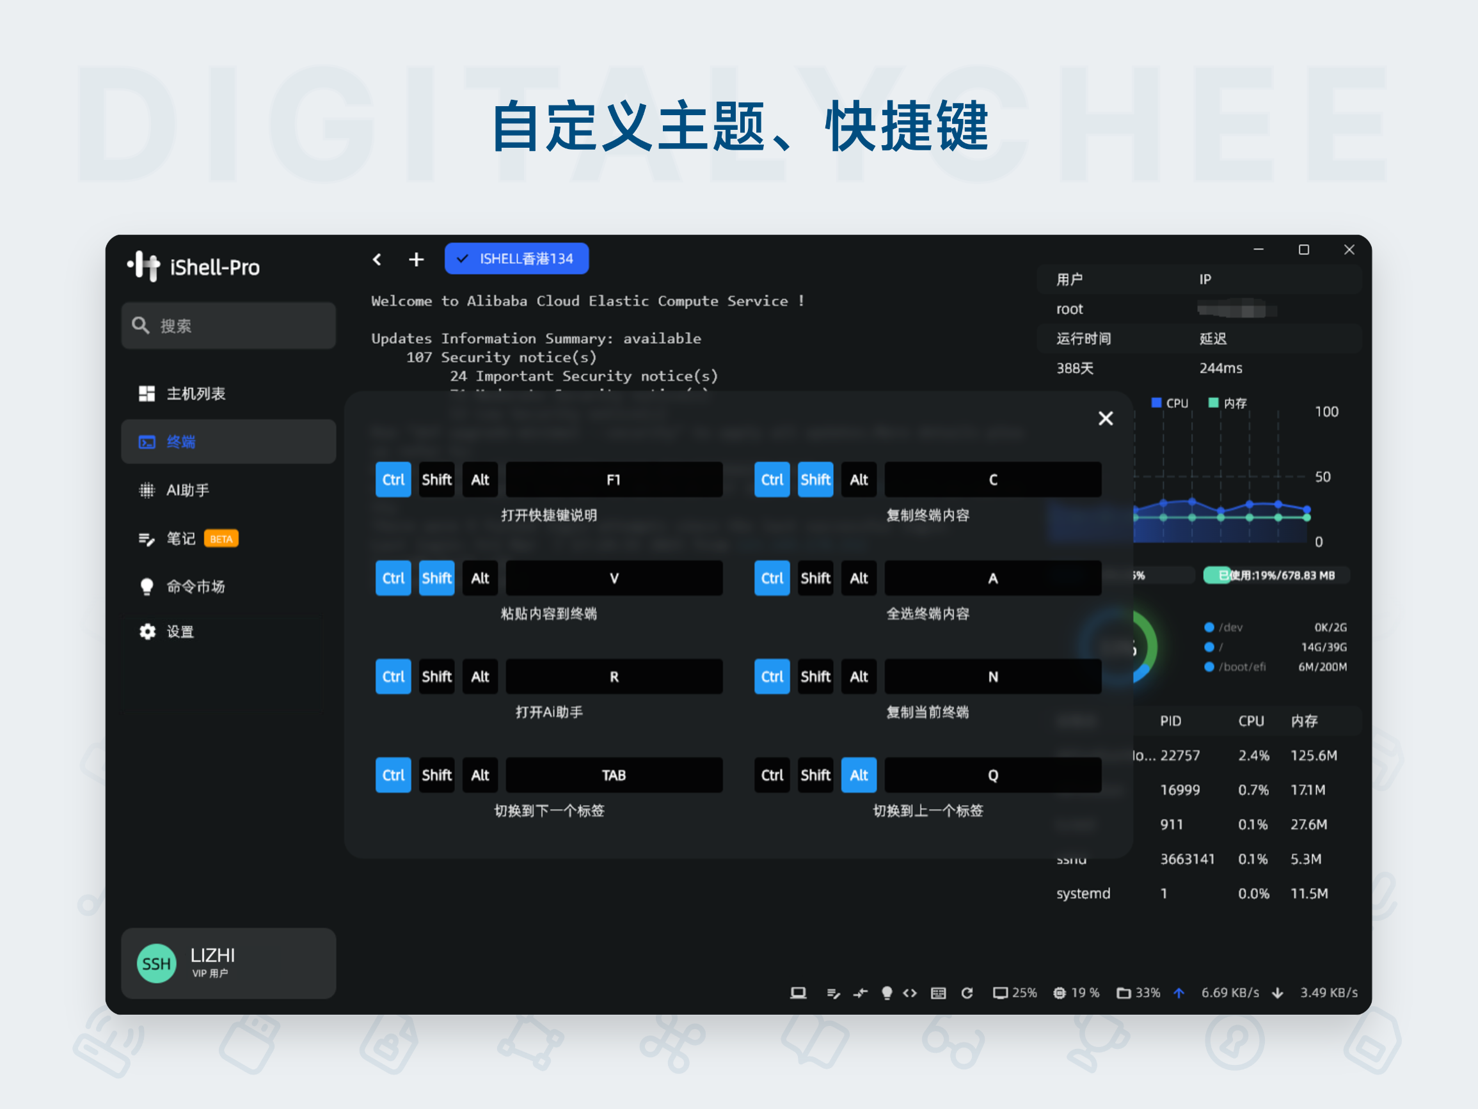Select 终端 in the sidebar menu
Screen dimensions: 1478x1109
(180, 441)
